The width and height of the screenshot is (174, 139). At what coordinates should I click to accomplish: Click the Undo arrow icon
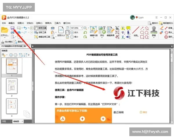25,28
